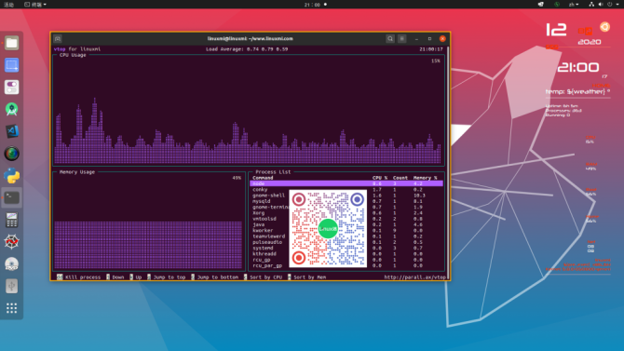Screen dimensions: 624x351
Task: Click the top bar clock
Action: tap(312, 5)
